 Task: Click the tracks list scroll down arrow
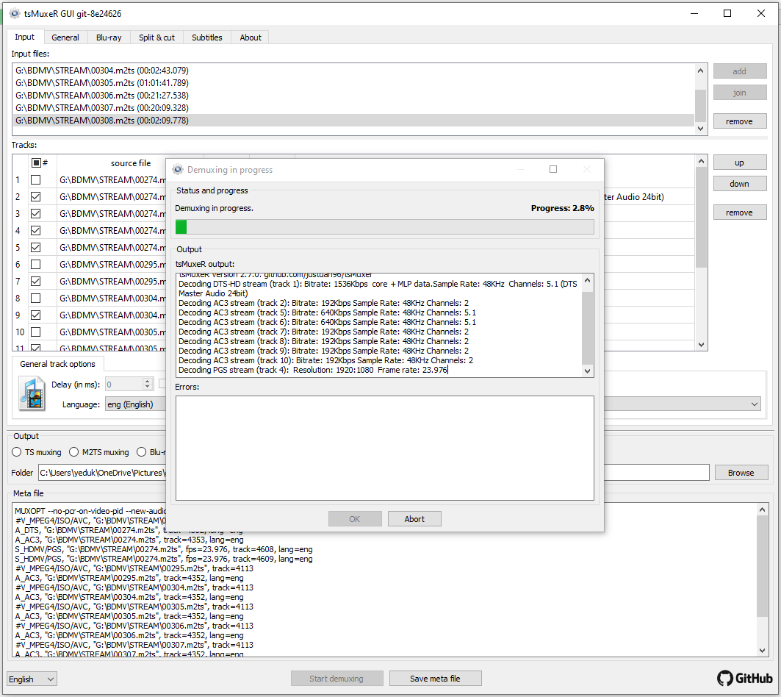[x=702, y=345]
